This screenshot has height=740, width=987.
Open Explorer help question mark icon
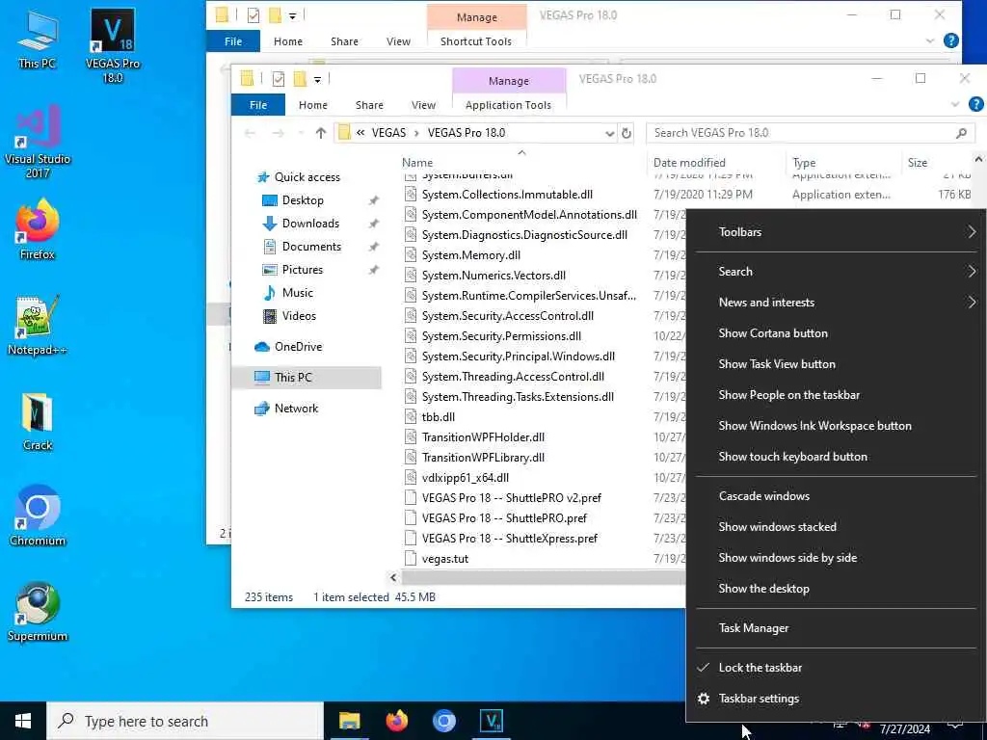pyautogui.click(x=976, y=104)
